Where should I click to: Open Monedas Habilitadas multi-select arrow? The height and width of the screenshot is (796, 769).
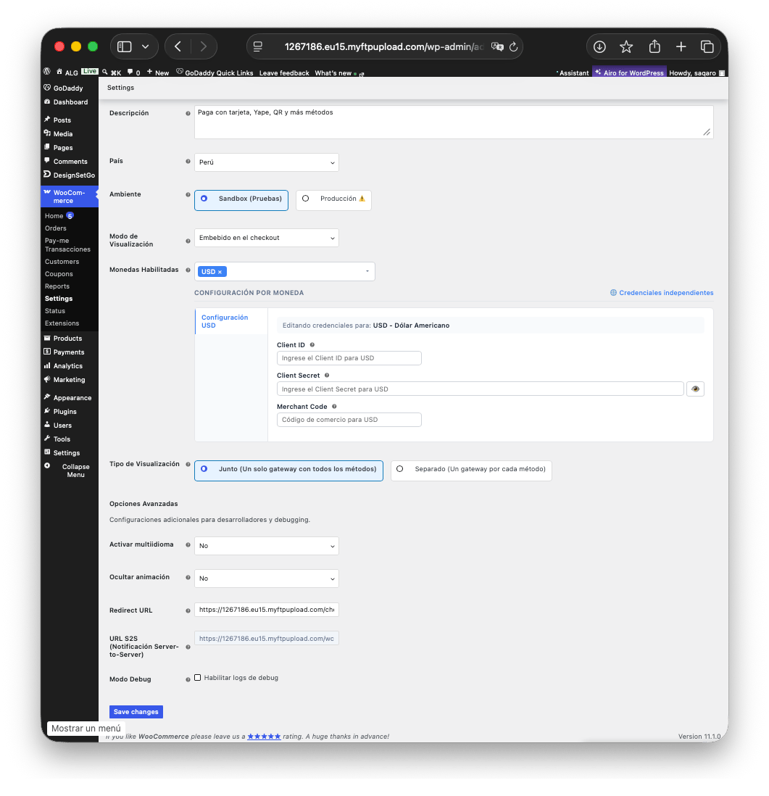click(x=367, y=272)
